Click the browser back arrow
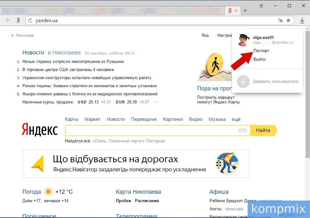Viewport: 310px width, 218px height. coord(8,21)
